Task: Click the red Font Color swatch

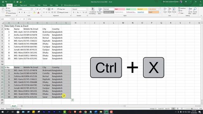Action: click(x=38, y=12)
